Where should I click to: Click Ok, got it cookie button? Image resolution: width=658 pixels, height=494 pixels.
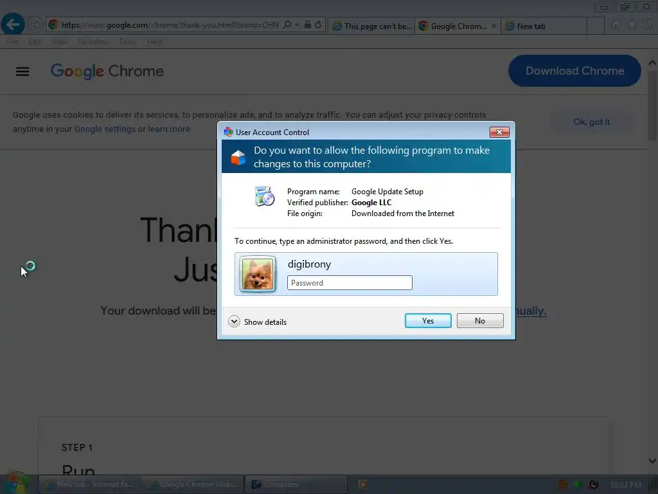click(x=591, y=122)
